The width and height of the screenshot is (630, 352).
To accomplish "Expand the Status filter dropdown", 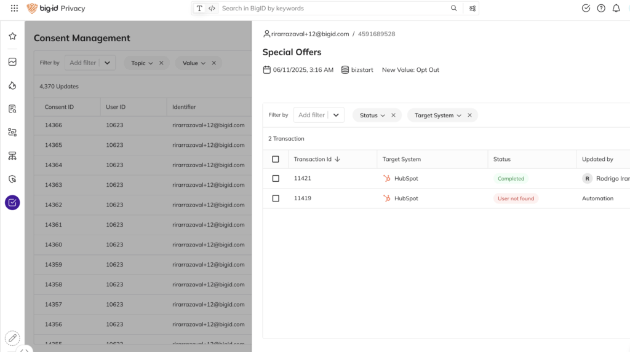I will (372, 115).
